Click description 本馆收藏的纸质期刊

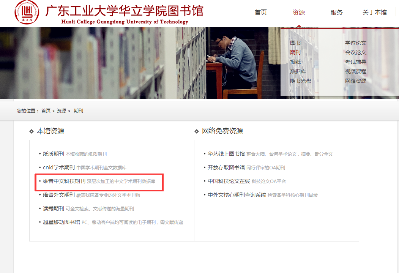(86, 154)
